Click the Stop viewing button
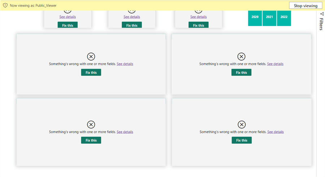The height and width of the screenshot is (177, 325). click(305, 6)
